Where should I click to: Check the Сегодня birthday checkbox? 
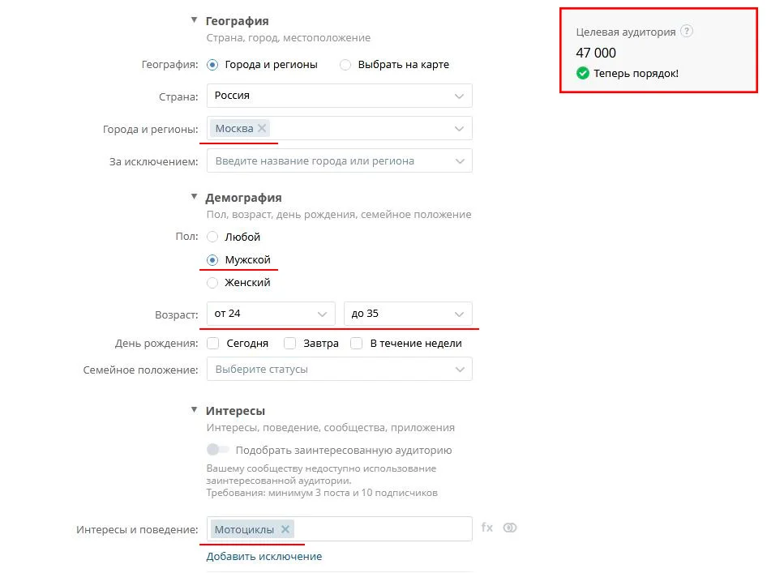pyautogui.click(x=213, y=344)
